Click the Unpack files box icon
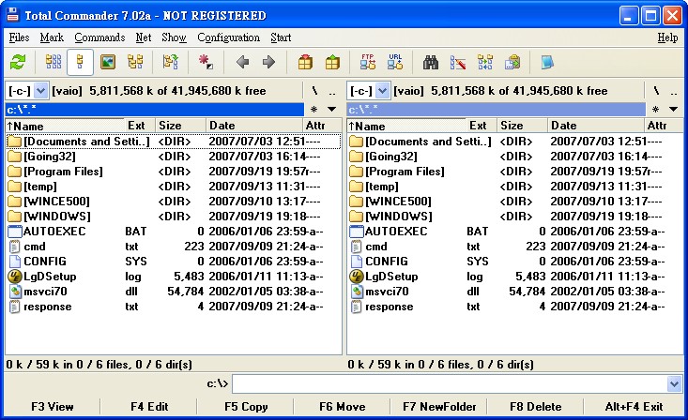Image resolution: width=688 pixels, height=420 pixels. click(332, 62)
